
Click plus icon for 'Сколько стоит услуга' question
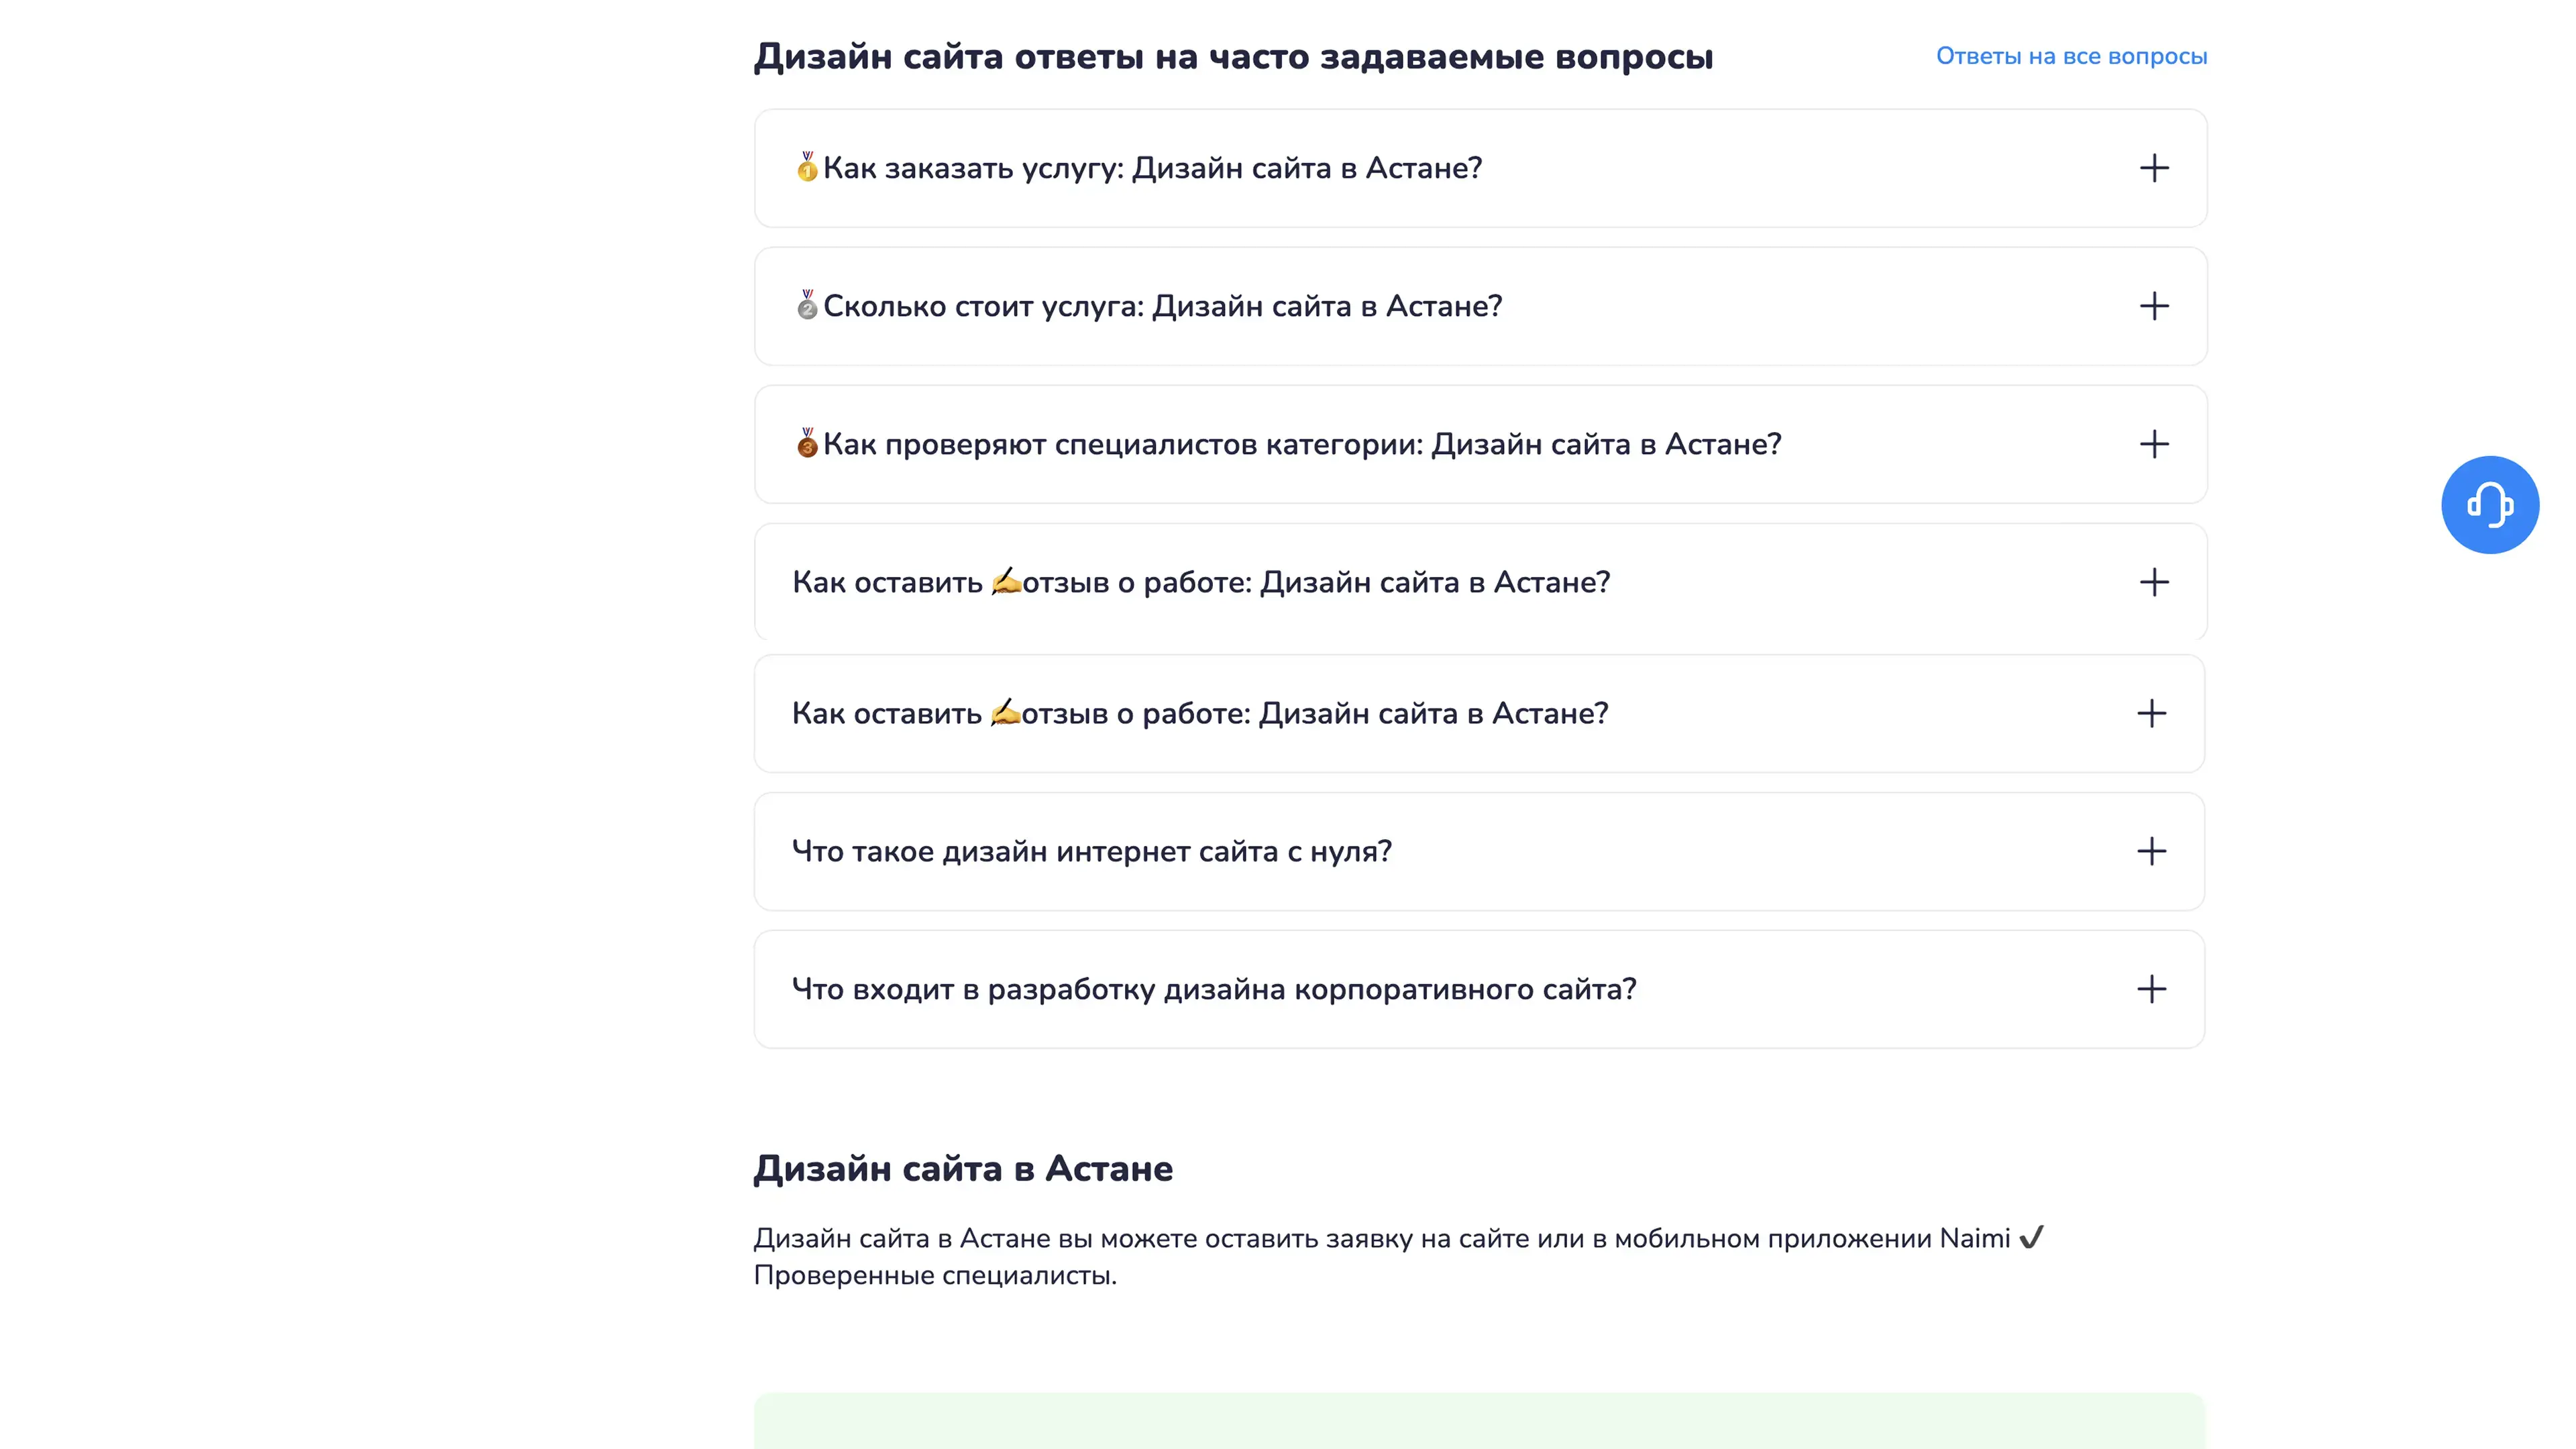coord(2153,306)
